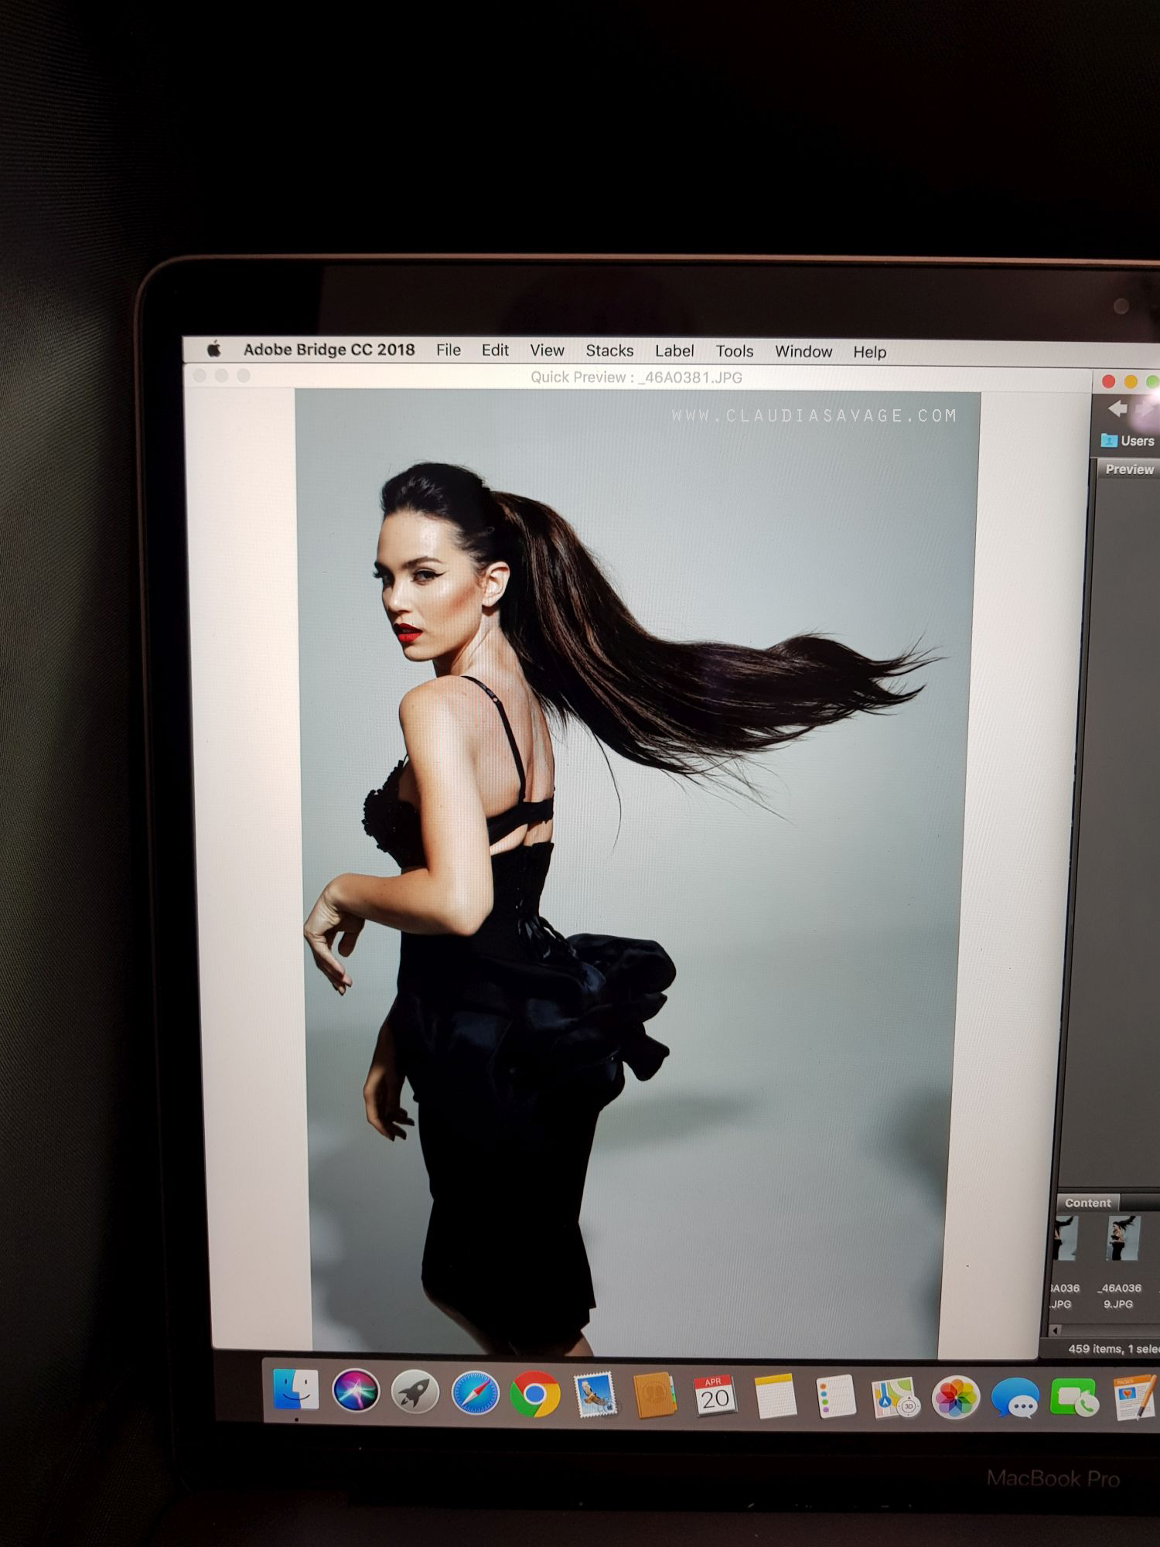The height and width of the screenshot is (1547, 1160).
Task: Open the Window menu
Action: [x=803, y=352]
